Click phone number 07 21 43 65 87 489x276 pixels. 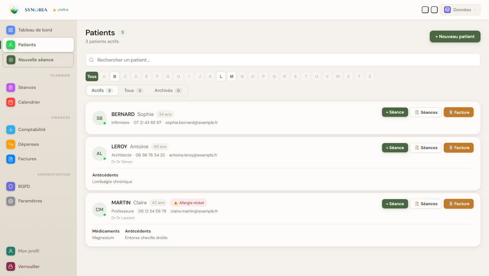[x=148, y=122]
